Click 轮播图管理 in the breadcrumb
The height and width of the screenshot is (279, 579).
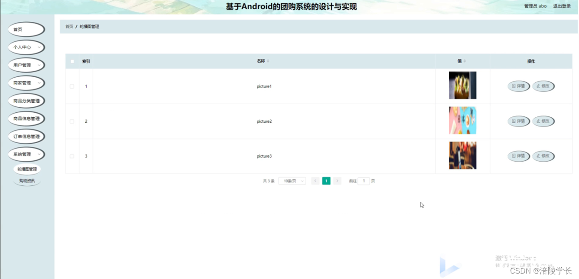(x=89, y=26)
